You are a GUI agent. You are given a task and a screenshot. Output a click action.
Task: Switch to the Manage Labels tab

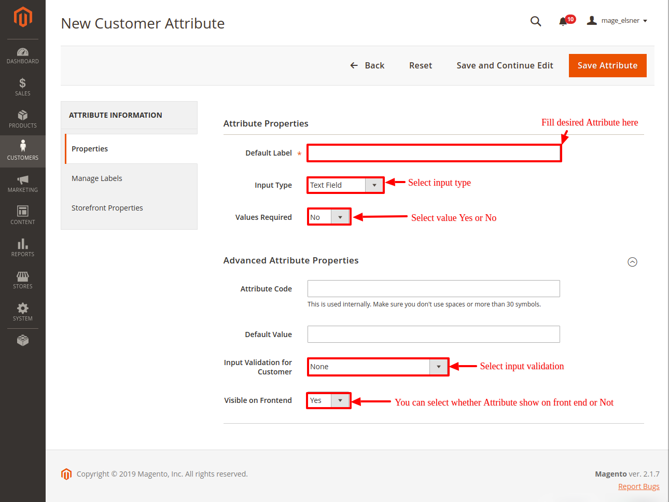point(97,178)
